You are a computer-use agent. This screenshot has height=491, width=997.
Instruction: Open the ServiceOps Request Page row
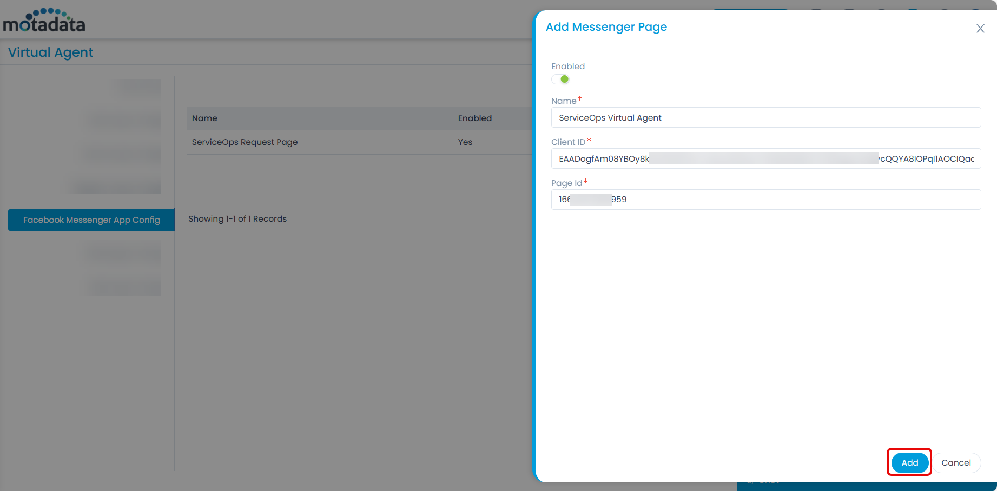tap(245, 142)
